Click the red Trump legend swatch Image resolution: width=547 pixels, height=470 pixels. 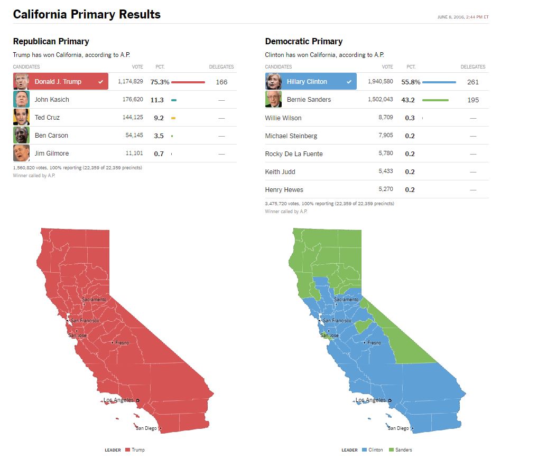127,450
